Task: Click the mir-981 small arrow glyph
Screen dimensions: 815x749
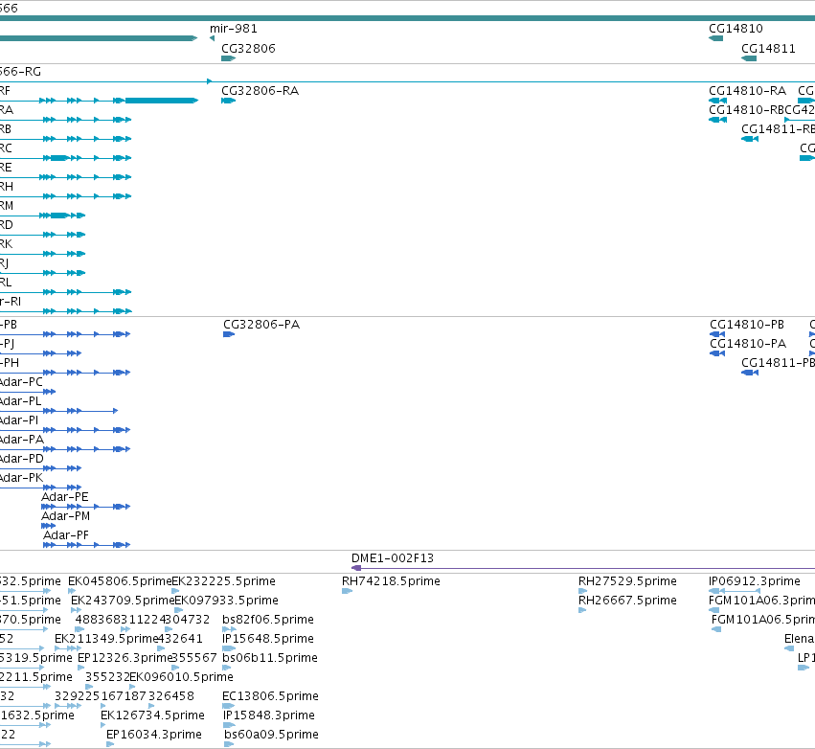Action: click(212, 38)
